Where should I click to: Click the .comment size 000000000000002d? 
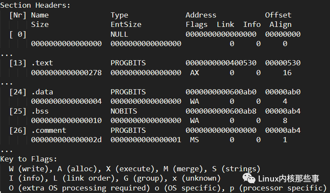pos(66,140)
